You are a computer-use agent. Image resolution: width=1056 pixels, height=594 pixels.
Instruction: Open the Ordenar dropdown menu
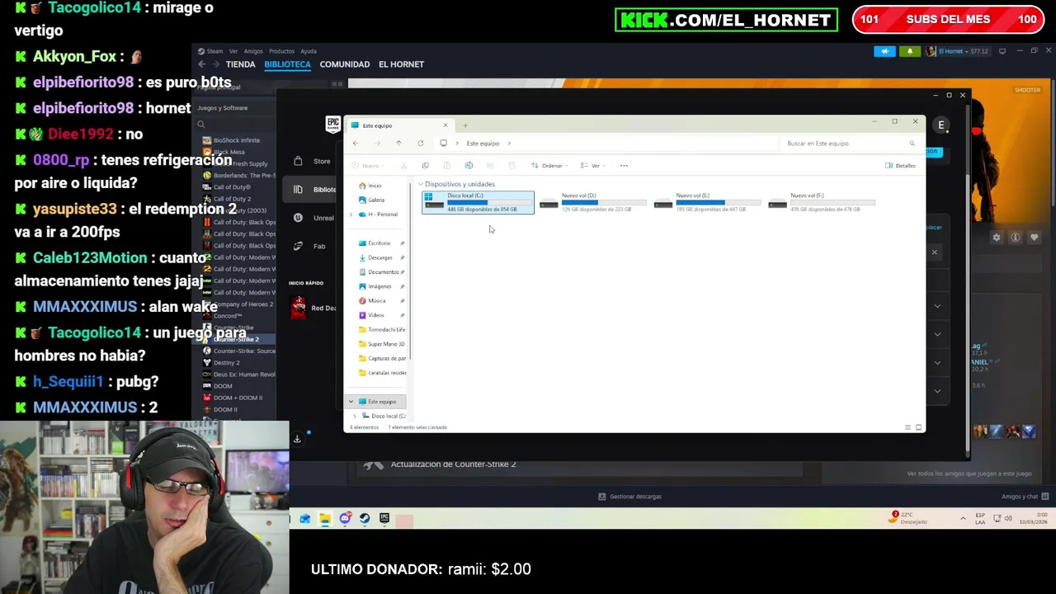[x=549, y=166]
